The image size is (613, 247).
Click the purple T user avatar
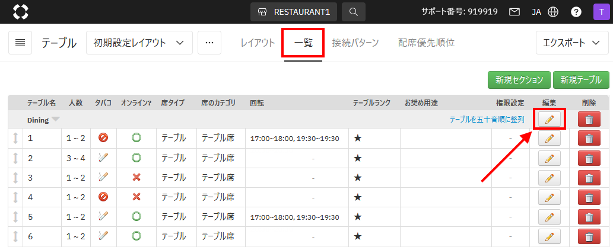(599, 12)
